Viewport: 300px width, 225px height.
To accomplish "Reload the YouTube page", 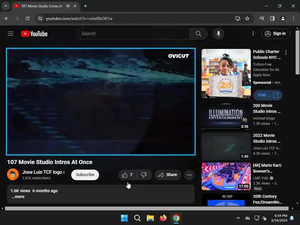I will pos(28,18).
